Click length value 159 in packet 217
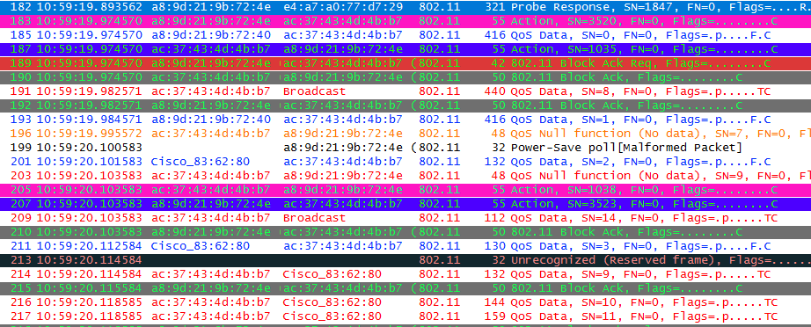This screenshot has height=327, width=811. [x=495, y=316]
